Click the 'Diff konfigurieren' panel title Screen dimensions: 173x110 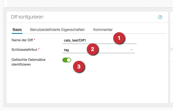pyautogui.click(x=27, y=17)
